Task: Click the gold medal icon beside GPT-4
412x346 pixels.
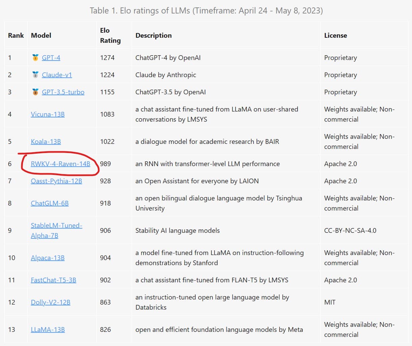Action: pos(35,58)
